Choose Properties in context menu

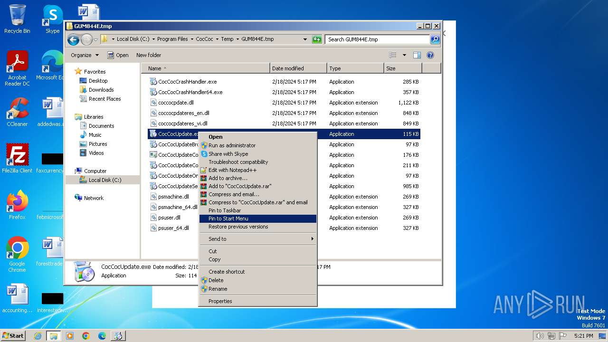(x=258, y=301)
